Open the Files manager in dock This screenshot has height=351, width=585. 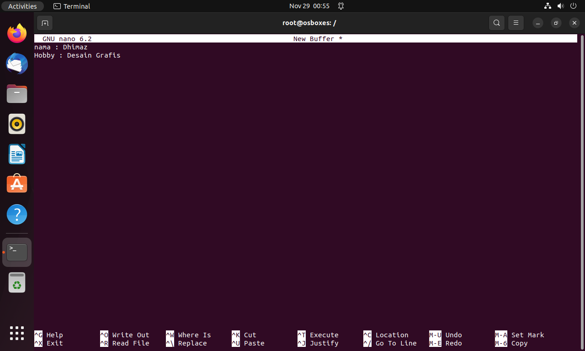coord(17,94)
